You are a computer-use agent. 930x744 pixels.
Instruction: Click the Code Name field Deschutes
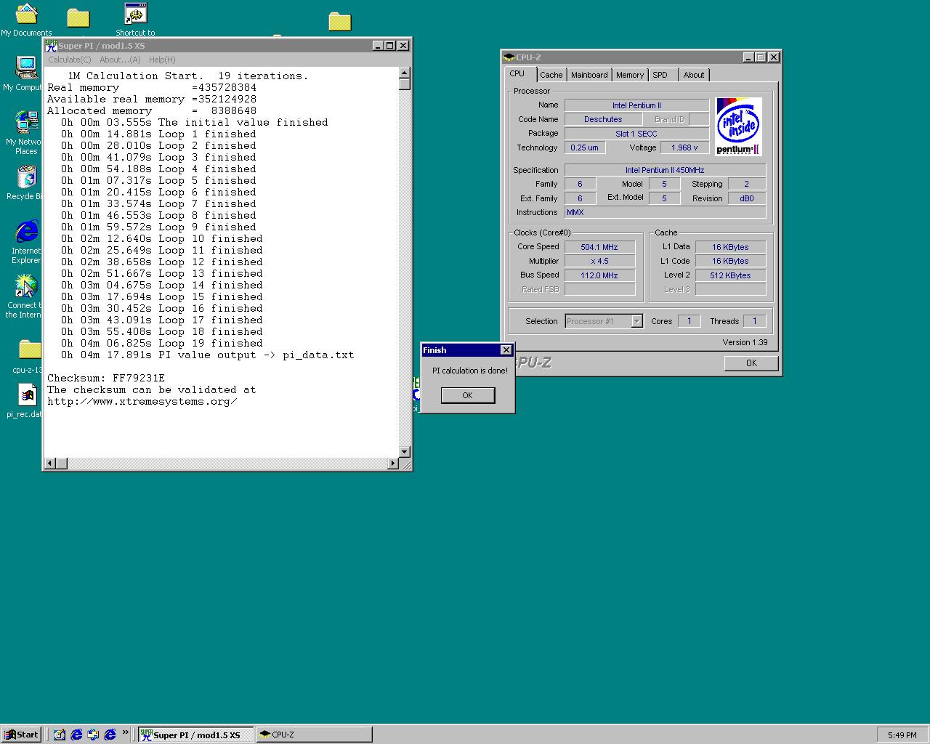click(603, 119)
